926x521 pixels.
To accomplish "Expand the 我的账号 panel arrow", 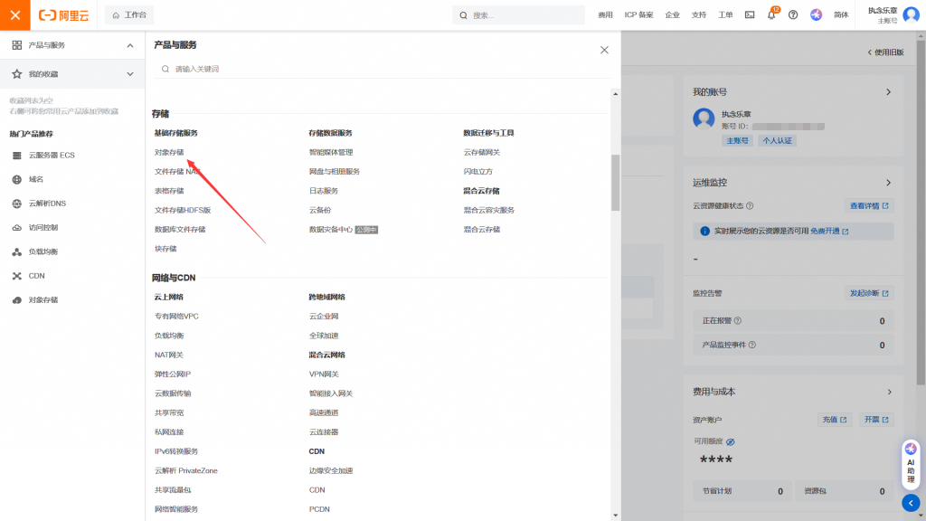I will 888,92.
